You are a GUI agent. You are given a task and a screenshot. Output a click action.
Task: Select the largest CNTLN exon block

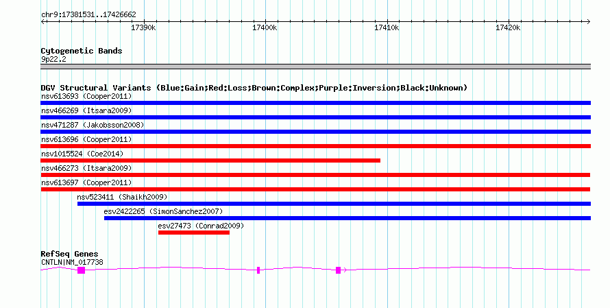[x=81, y=270]
